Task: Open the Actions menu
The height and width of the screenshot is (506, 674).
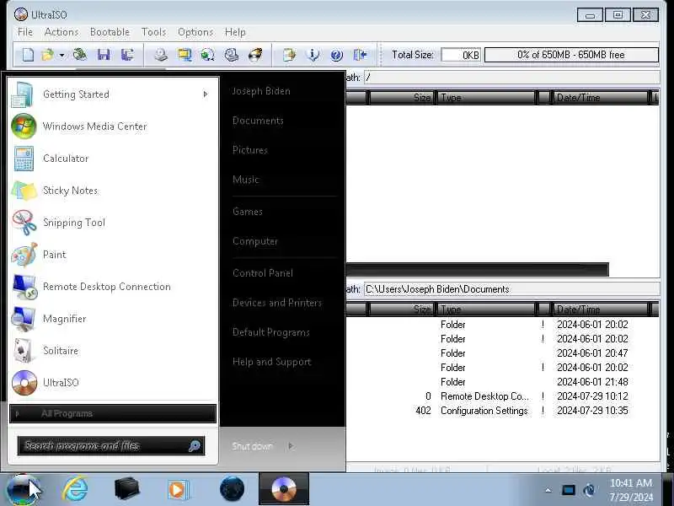Action: pos(62,32)
